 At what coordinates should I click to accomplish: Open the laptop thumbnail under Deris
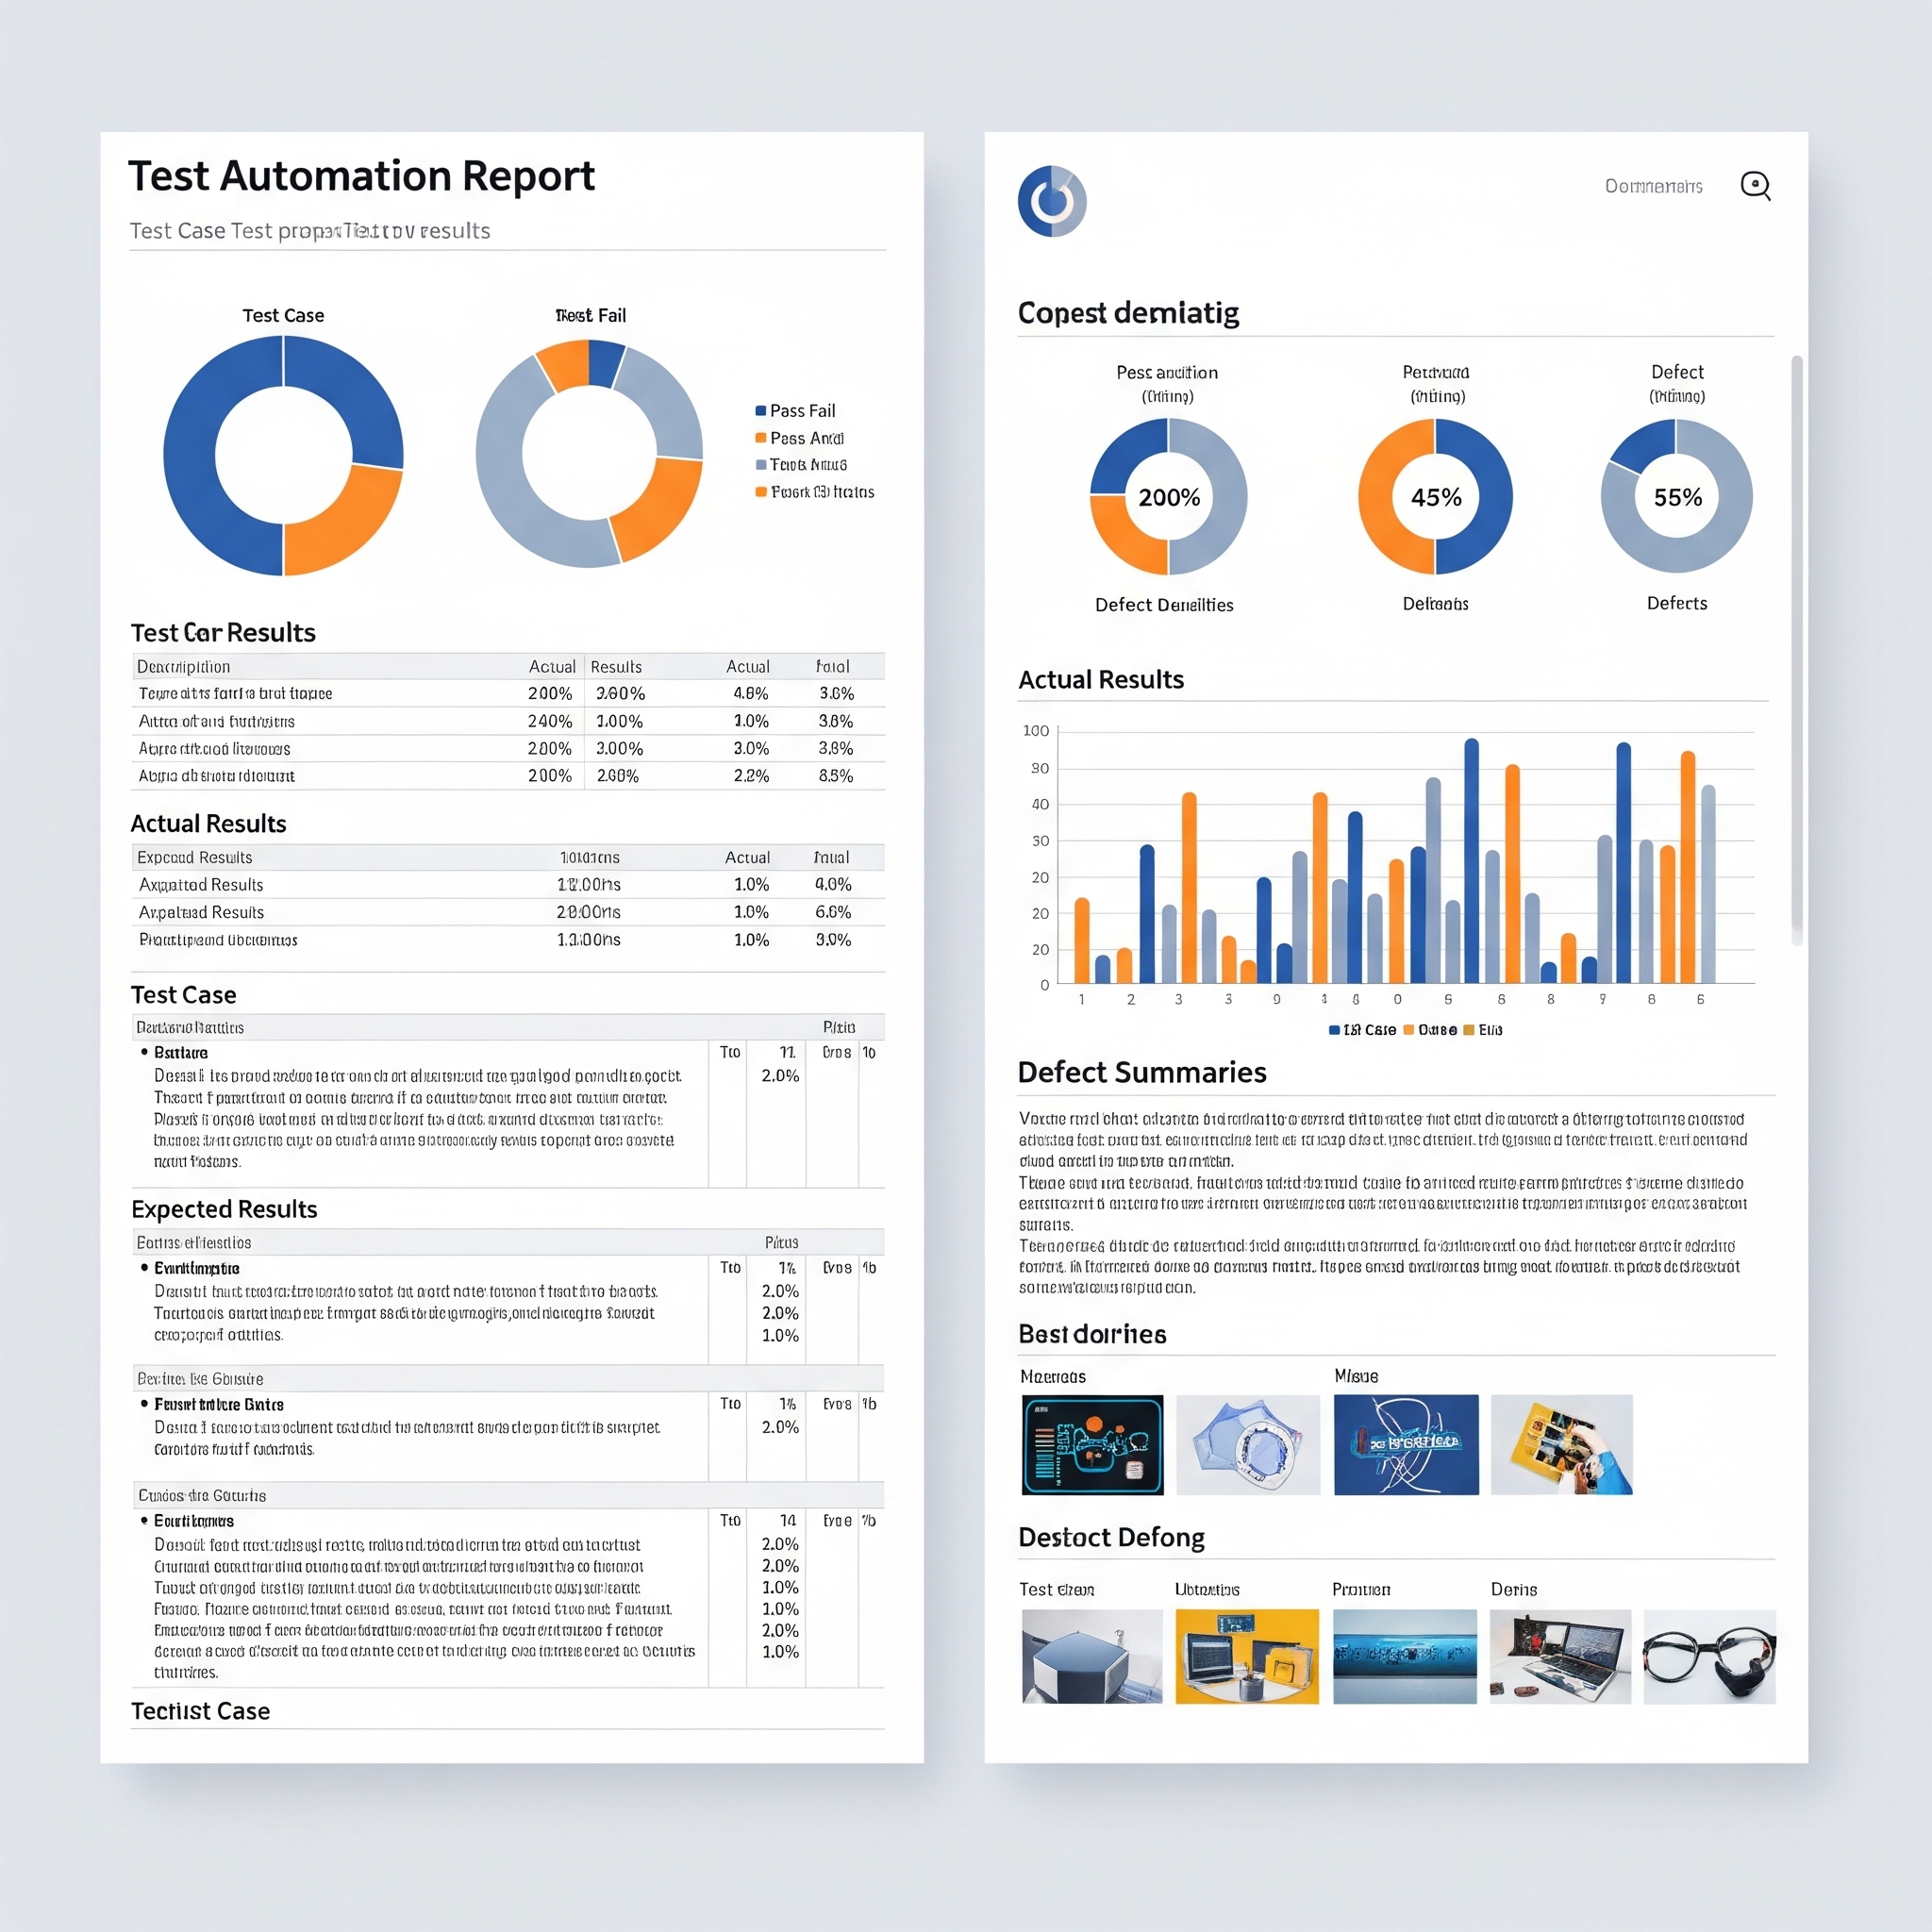tap(1560, 1657)
